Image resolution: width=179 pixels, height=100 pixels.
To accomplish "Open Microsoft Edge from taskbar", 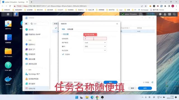I will 92,97.
